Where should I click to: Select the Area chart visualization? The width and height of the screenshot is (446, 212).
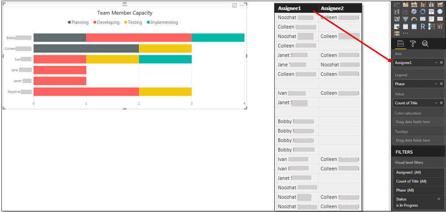click(x=406, y=4)
